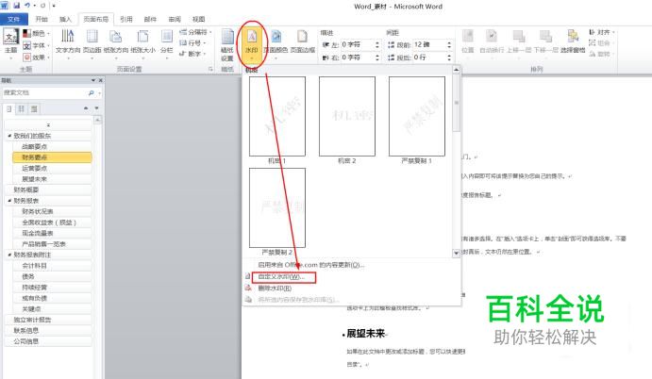The height and width of the screenshot is (379, 652).
Task: Open the 对齐 (Align) dropdown
Action: pyautogui.click(x=602, y=32)
